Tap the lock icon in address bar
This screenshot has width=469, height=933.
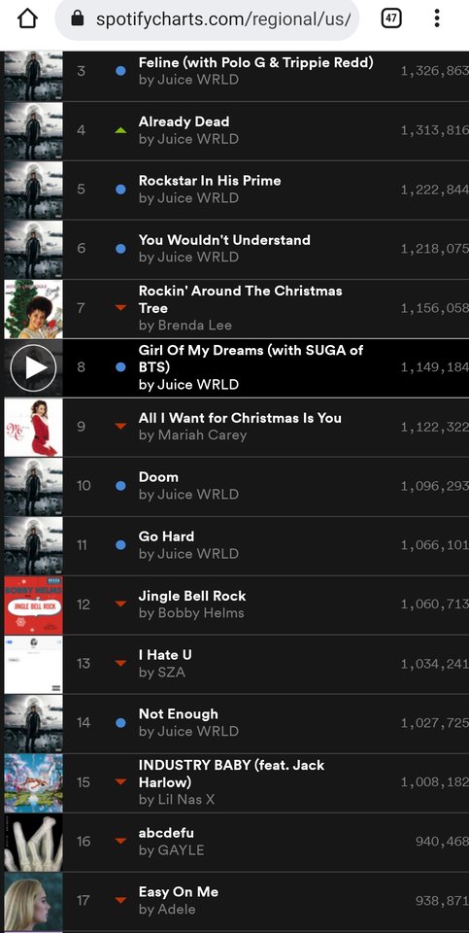coord(78,18)
